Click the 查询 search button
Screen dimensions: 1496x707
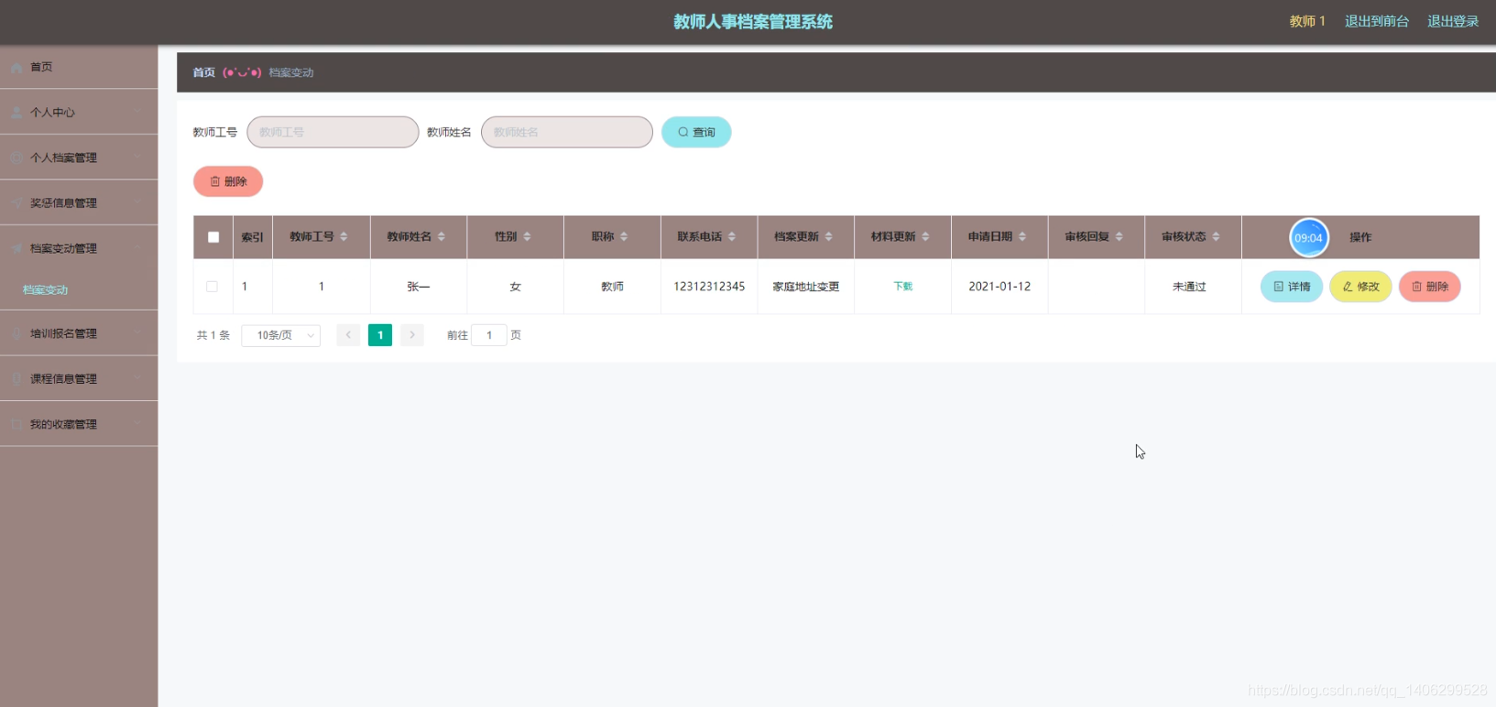(696, 132)
